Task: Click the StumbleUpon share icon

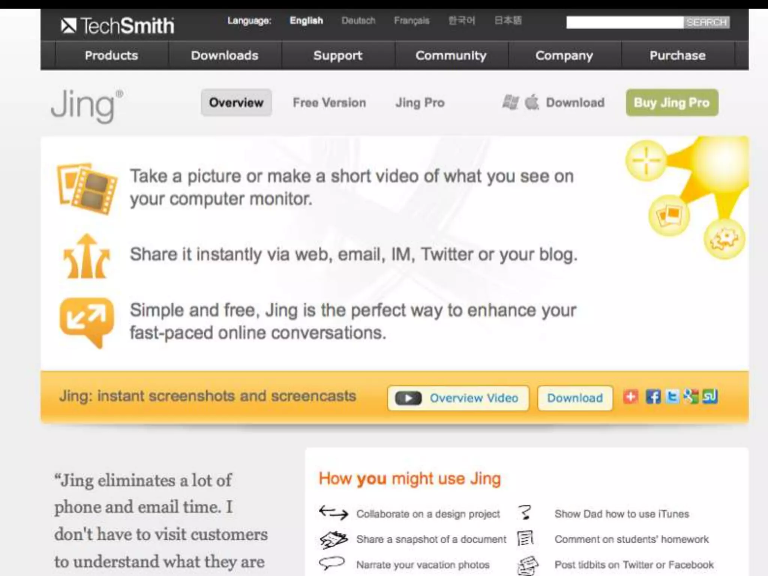Action: pos(710,397)
